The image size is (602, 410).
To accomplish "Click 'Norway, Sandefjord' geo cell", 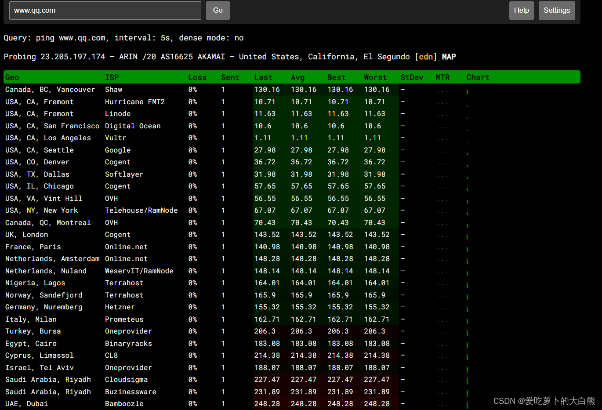I will [44, 295].
